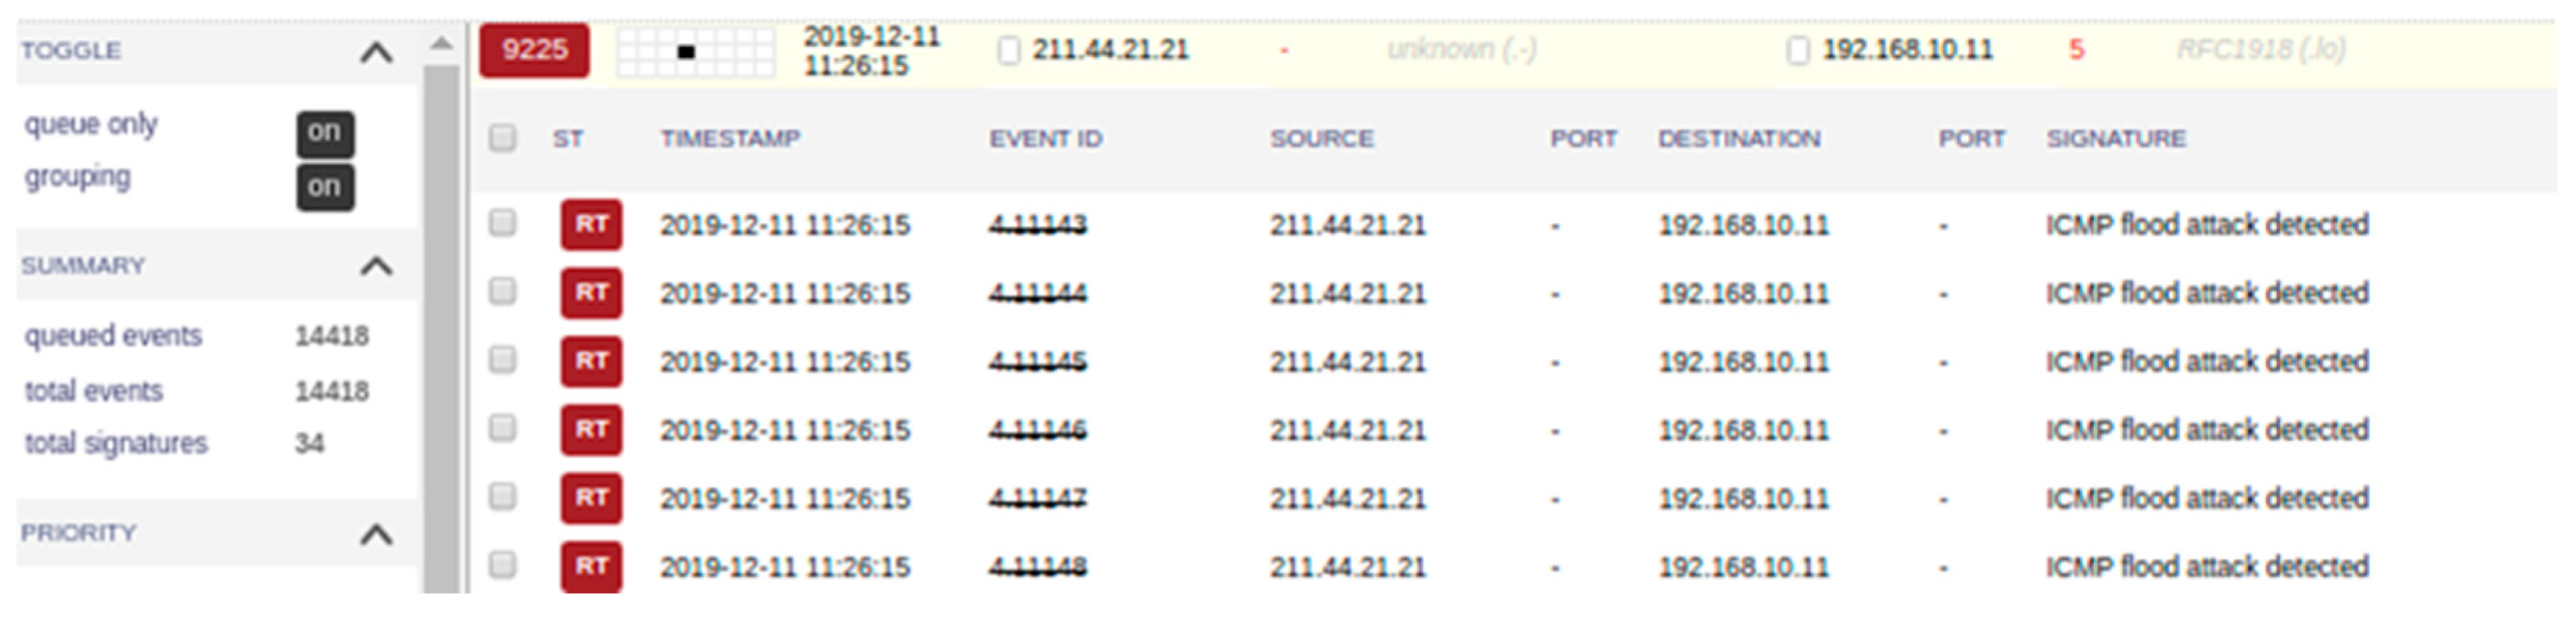Click the sidebar scrollbar up arrow
2576x620 pixels.
pos(441,44)
